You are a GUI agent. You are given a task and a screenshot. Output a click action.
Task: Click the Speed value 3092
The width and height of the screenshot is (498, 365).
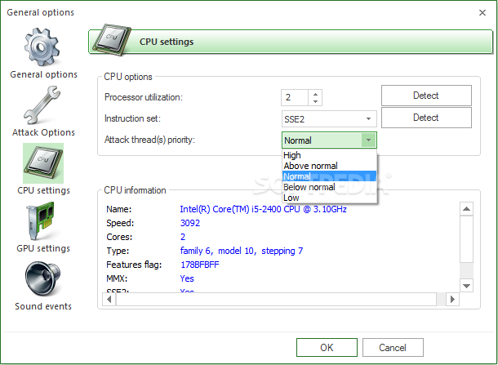pos(190,223)
